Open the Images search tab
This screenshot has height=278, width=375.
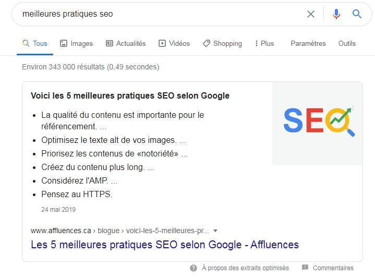point(76,43)
